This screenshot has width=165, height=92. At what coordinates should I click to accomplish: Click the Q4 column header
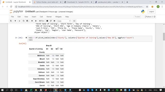point(61,49)
